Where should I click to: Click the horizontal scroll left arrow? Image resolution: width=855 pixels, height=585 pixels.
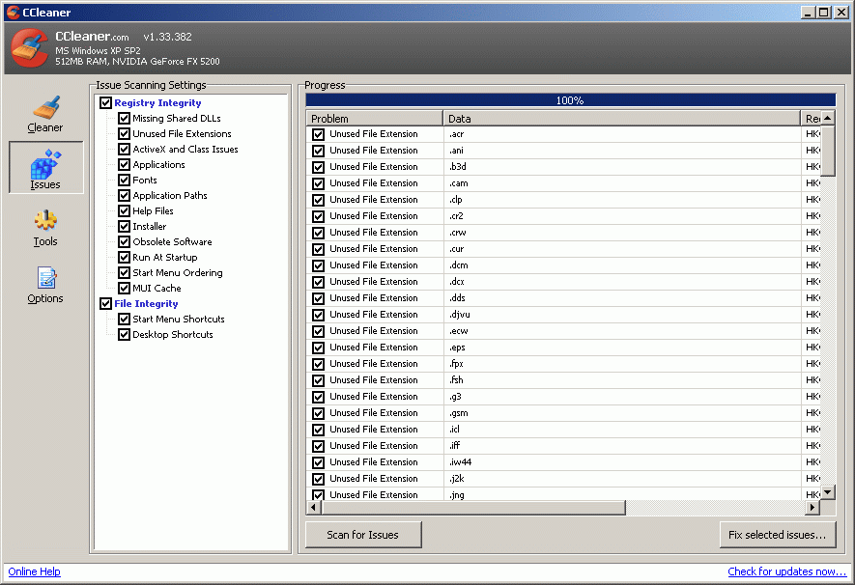pos(314,508)
